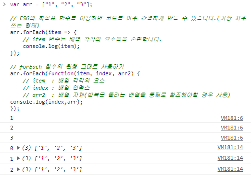Open VM181:6 link for output 3
251x177 pixels.
click(x=232, y=138)
